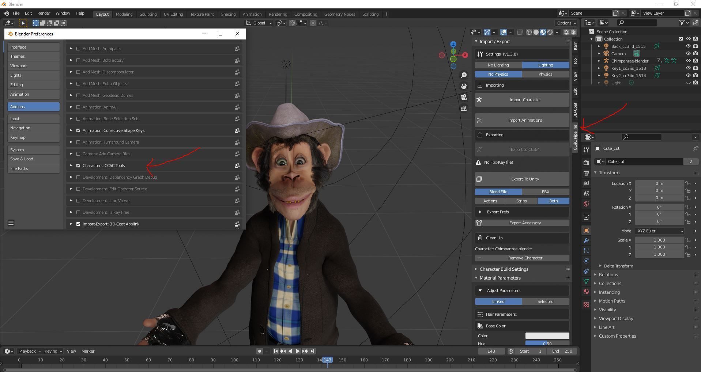Screen dimensions: 701x372
Task: Open the Global transform orientation dropdown
Action: tap(259, 23)
